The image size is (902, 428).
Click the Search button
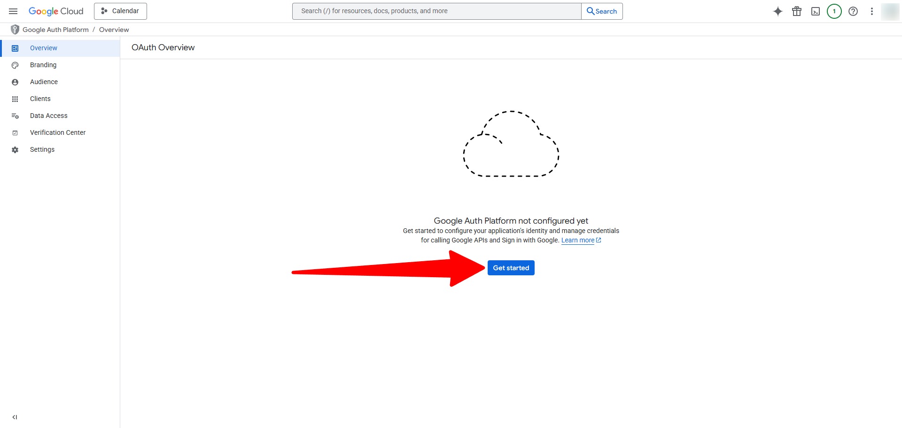click(602, 11)
